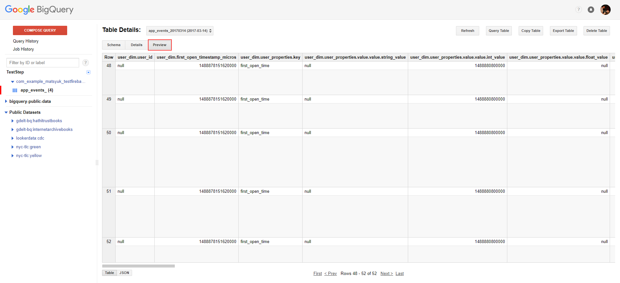
Task: Click the Copy Table button
Action: pos(531,31)
